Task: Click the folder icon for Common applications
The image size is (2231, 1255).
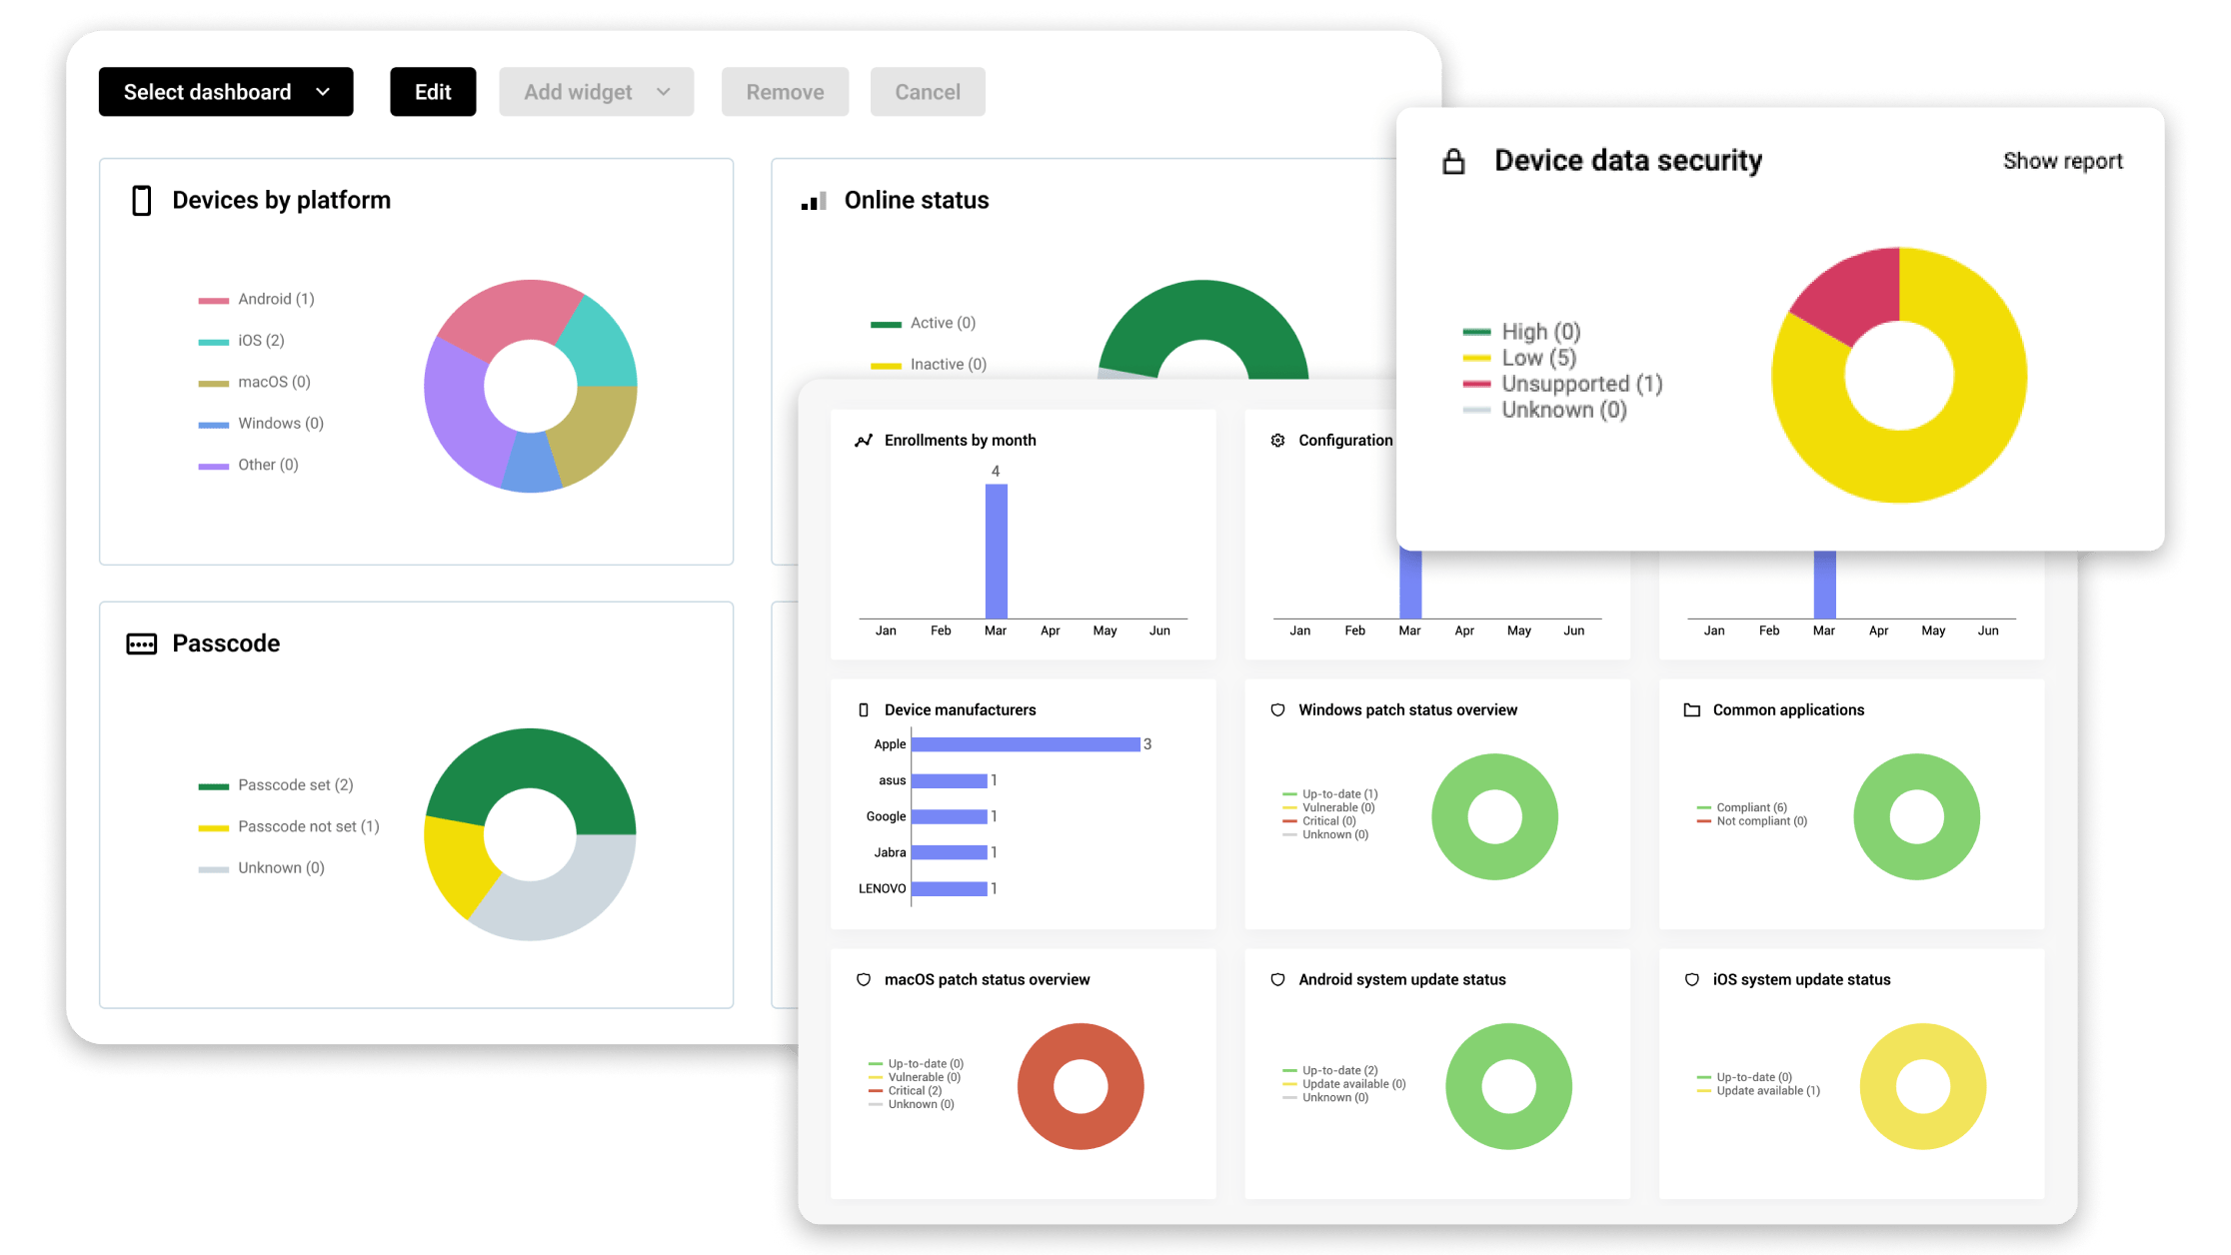Action: point(1691,710)
